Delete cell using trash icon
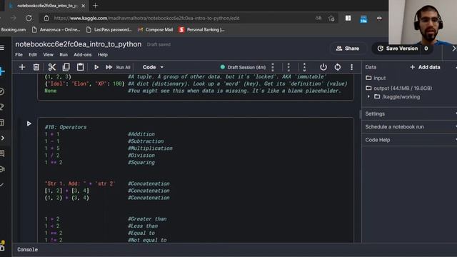The image size is (457, 257). pos(36,67)
